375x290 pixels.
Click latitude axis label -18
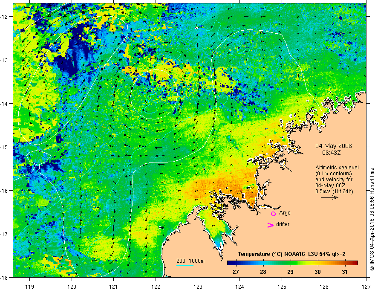pyautogui.click(x=4, y=277)
